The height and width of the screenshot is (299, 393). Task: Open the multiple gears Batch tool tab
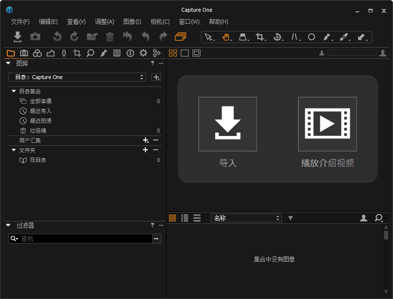[x=157, y=53]
